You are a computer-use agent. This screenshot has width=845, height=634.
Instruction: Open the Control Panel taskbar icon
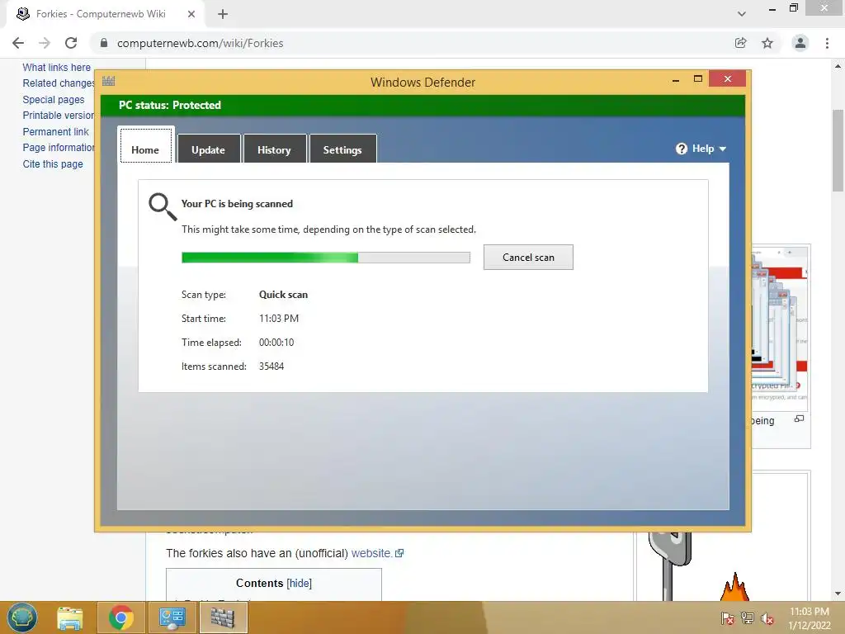172,617
